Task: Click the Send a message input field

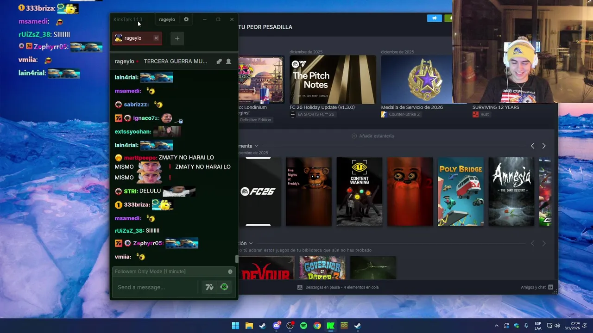Action: pos(157,287)
